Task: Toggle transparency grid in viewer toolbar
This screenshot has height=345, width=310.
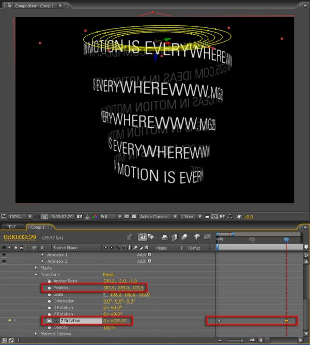Action: point(134,217)
